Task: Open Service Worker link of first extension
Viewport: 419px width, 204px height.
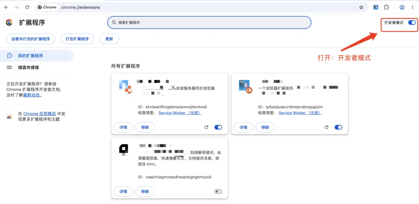Action: 180,113
